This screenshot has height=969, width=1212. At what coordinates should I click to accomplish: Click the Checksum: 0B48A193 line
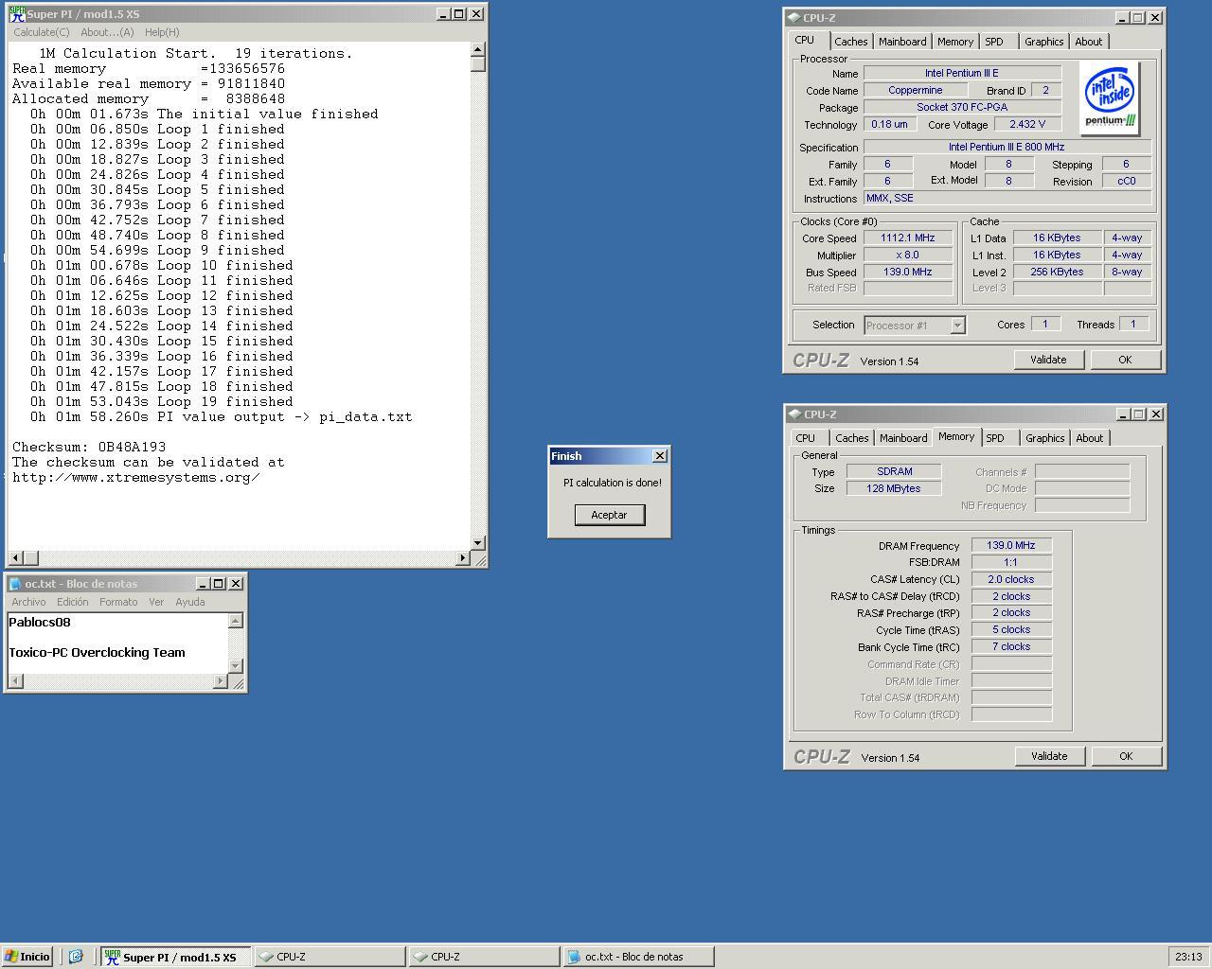click(x=89, y=447)
